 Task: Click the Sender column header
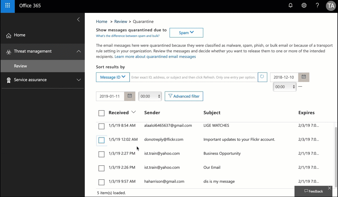tap(152, 112)
